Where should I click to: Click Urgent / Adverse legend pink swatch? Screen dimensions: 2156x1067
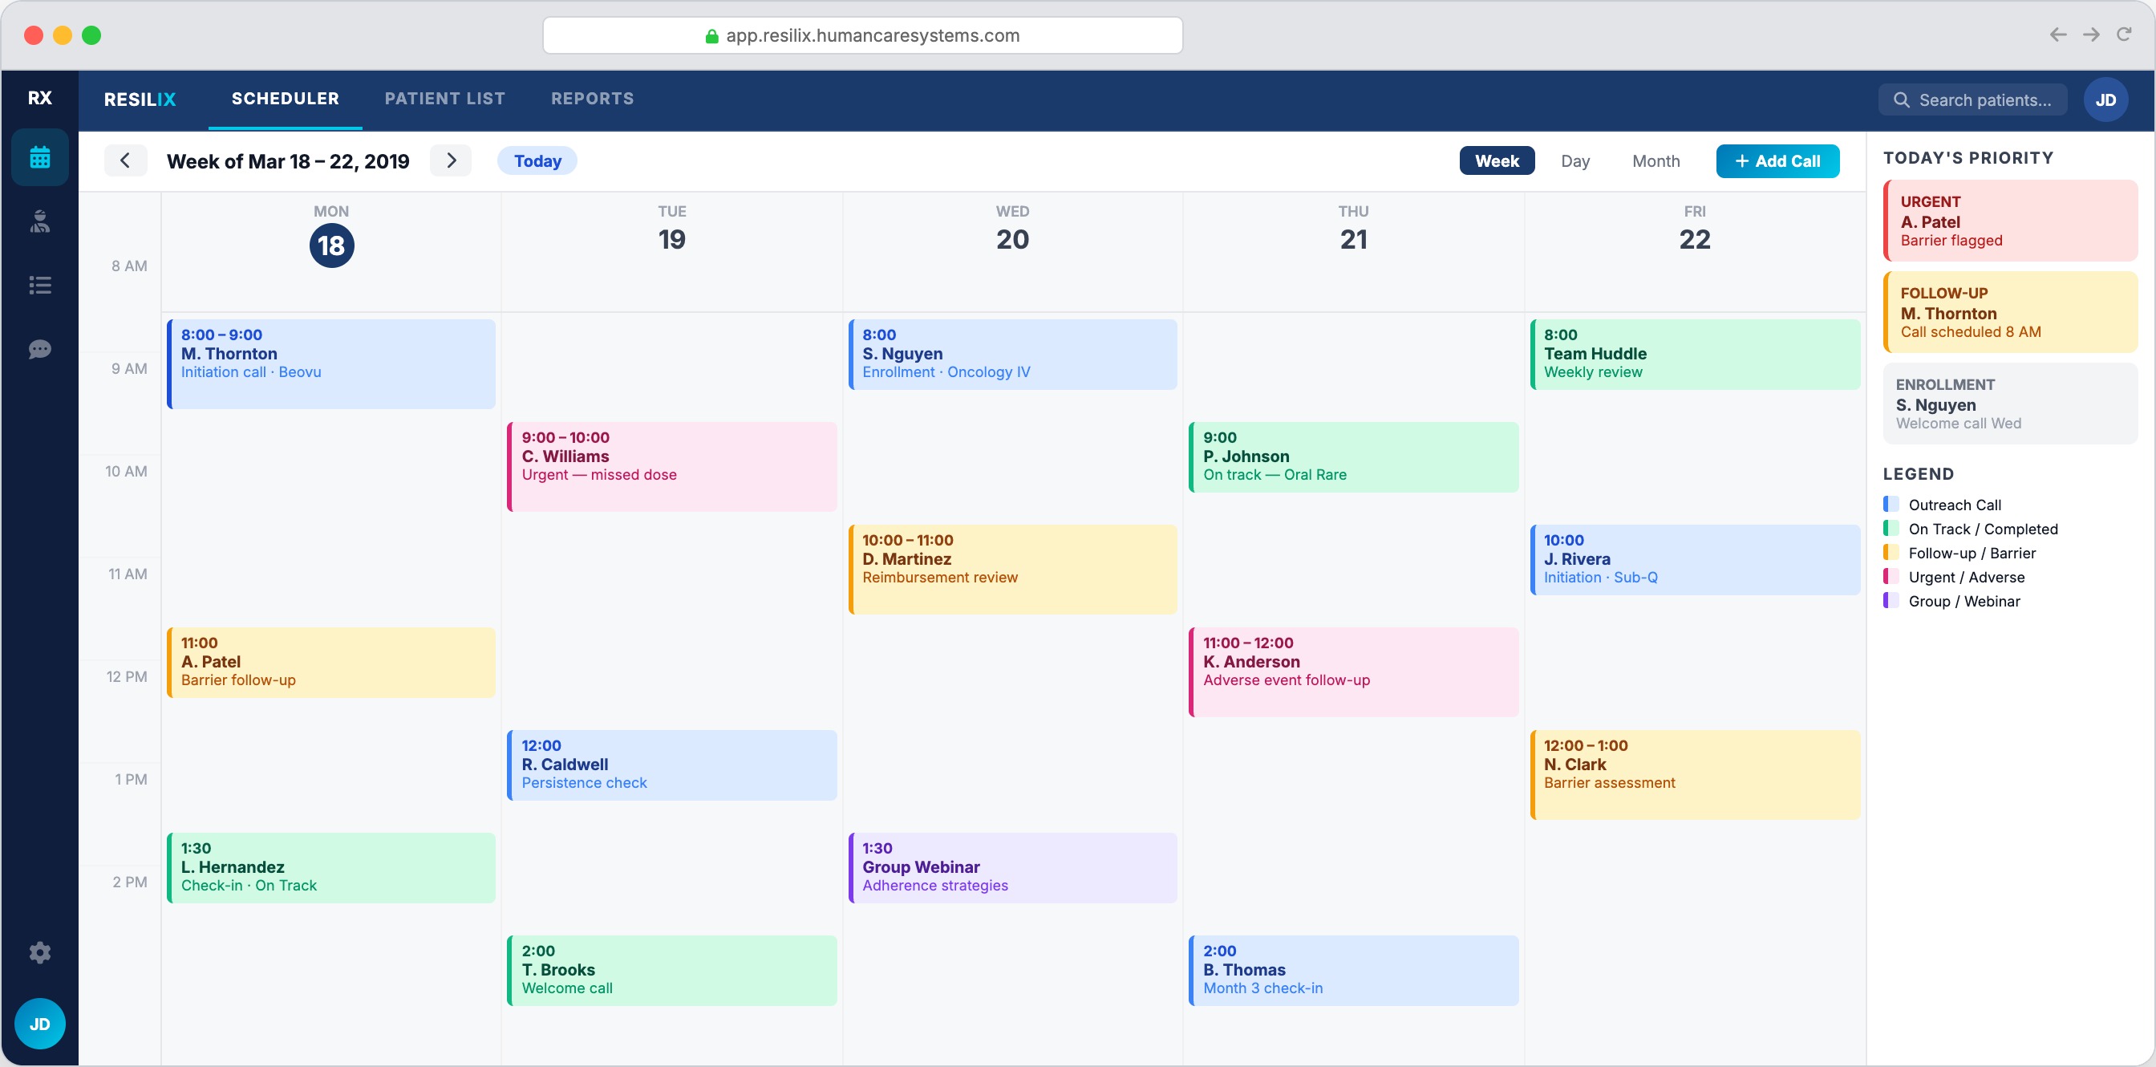[1890, 577]
